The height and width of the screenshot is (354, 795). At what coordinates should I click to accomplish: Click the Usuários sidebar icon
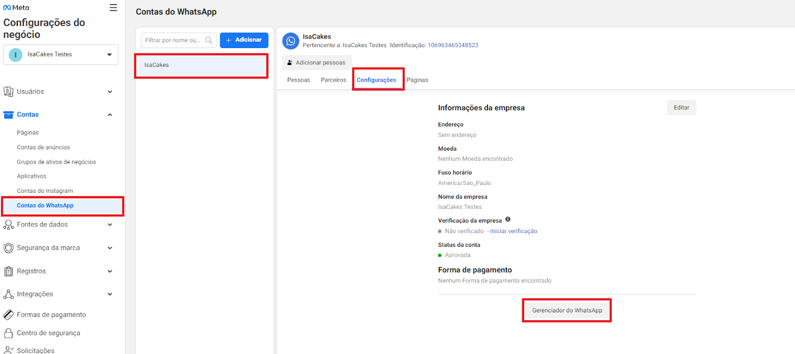[8, 92]
